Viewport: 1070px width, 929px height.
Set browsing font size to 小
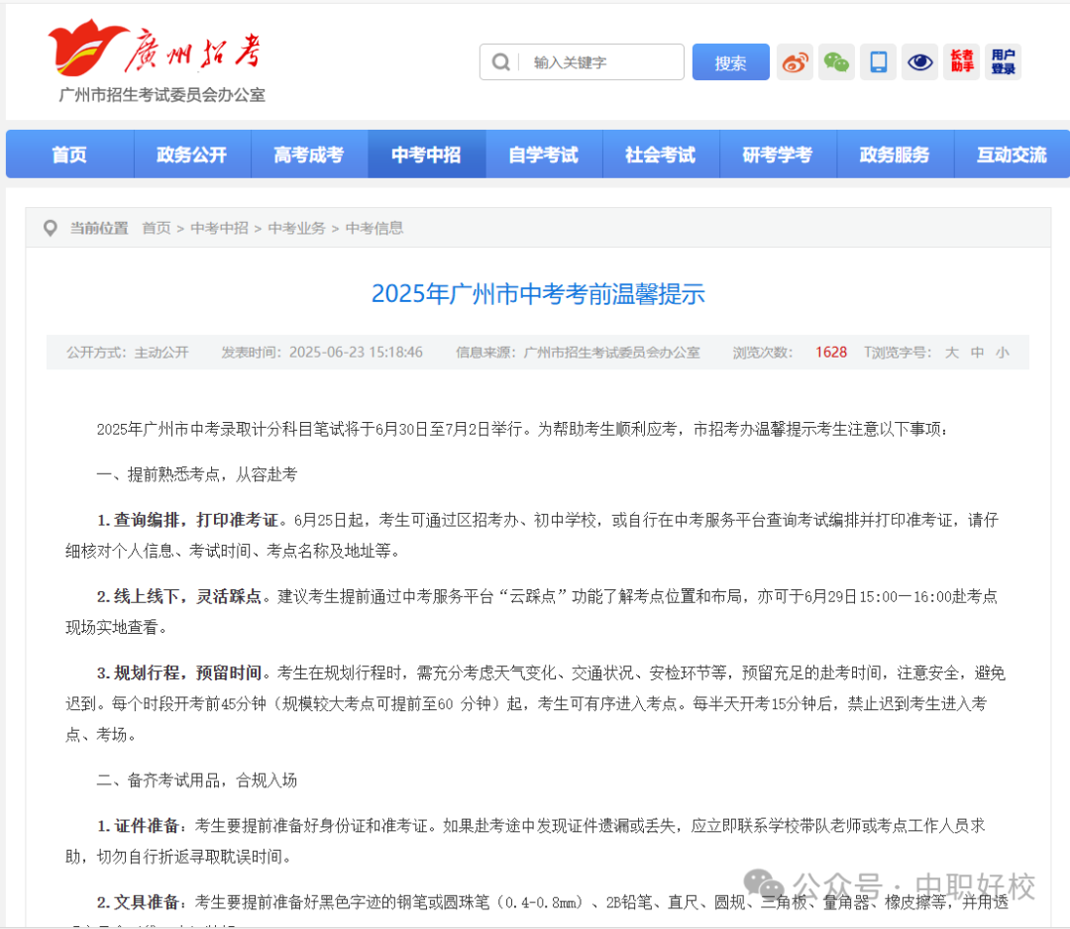pyautogui.click(x=1003, y=353)
